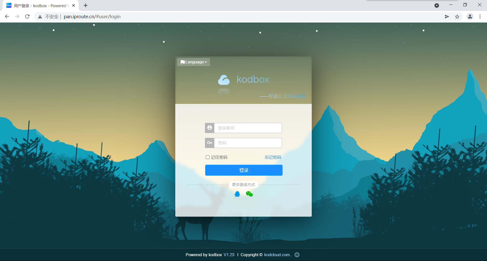487x261 pixels.
Task: Enable the 记住密码 remember password checkbox
Action: 207,157
